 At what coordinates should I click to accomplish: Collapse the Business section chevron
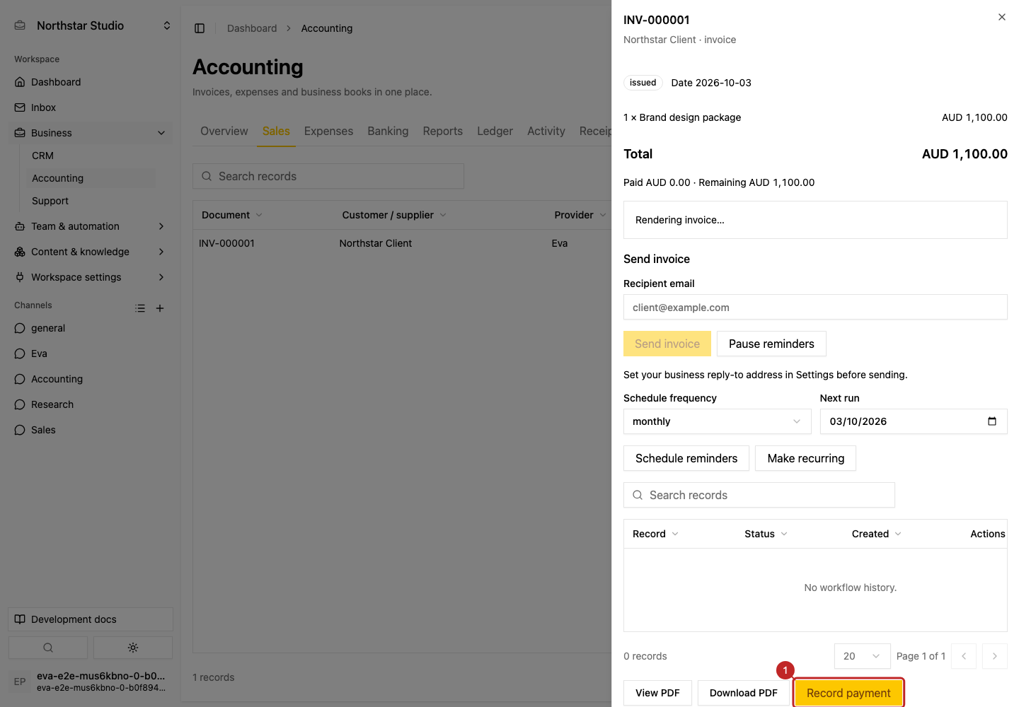(161, 133)
